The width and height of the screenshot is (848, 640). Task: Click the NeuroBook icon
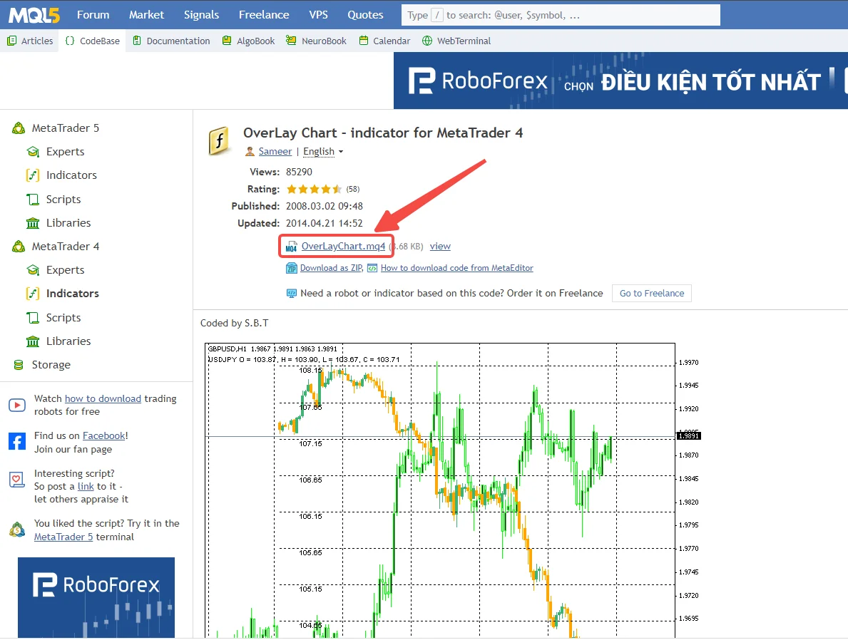(x=292, y=41)
